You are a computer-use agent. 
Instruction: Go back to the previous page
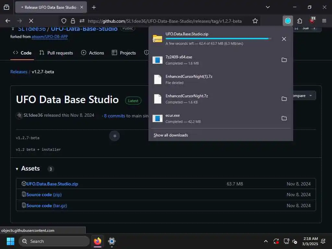8,21
